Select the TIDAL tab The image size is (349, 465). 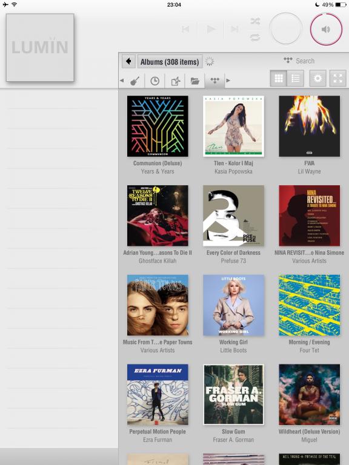[x=215, y=81]
